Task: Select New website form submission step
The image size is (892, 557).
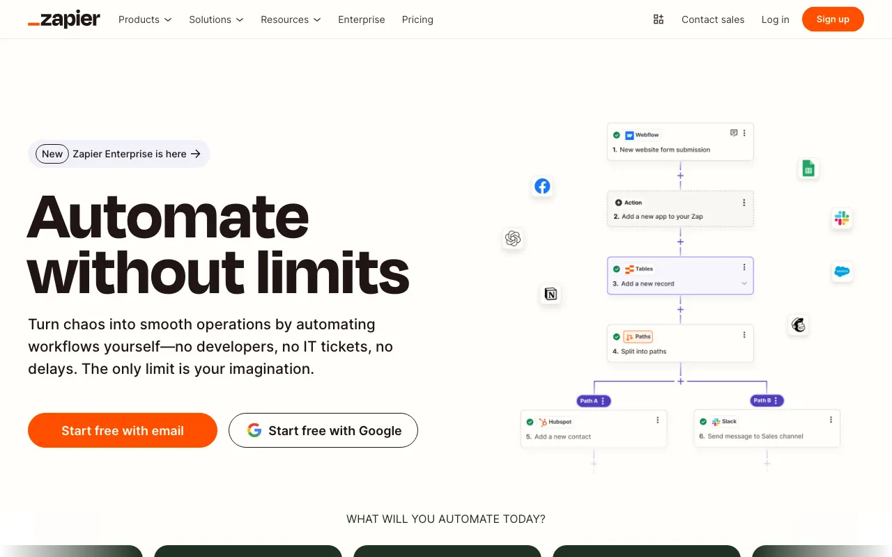Action: point(680,142)
